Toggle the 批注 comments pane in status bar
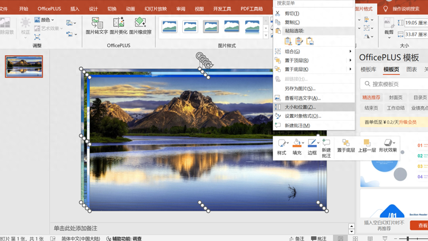 pyautogui.click(x=319, y=238)
